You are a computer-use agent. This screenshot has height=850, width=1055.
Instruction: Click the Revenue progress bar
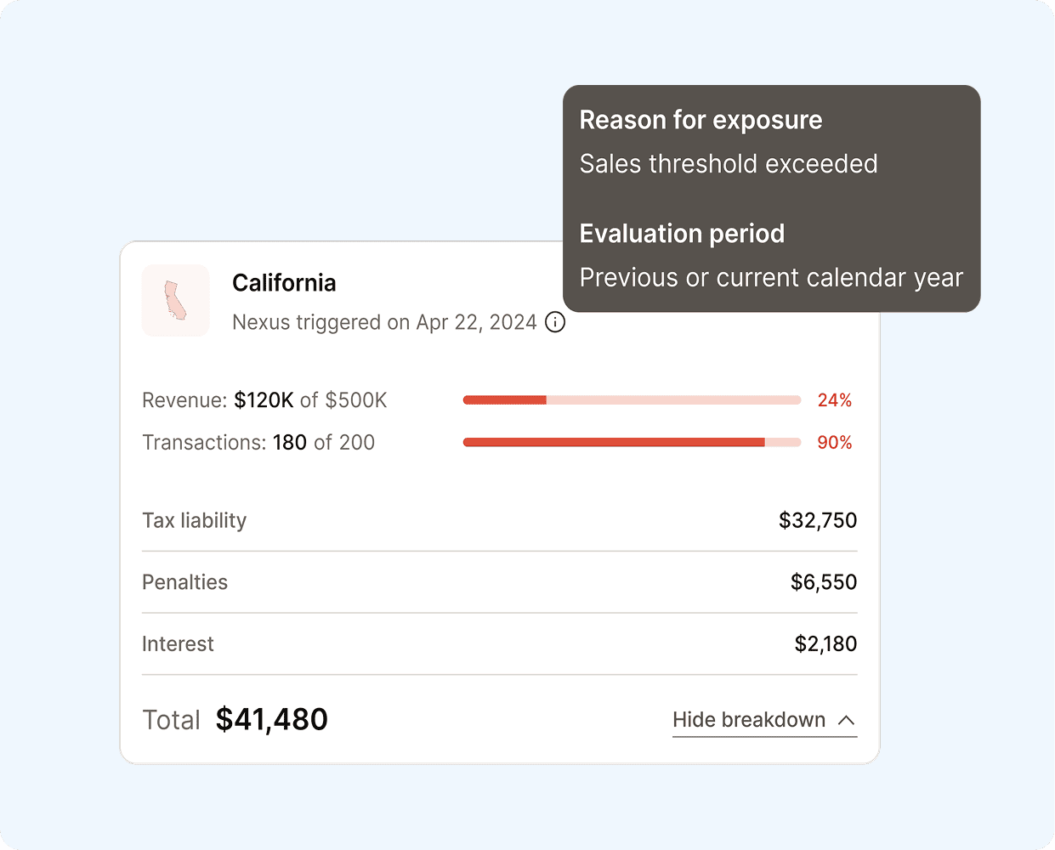[632, 400]
